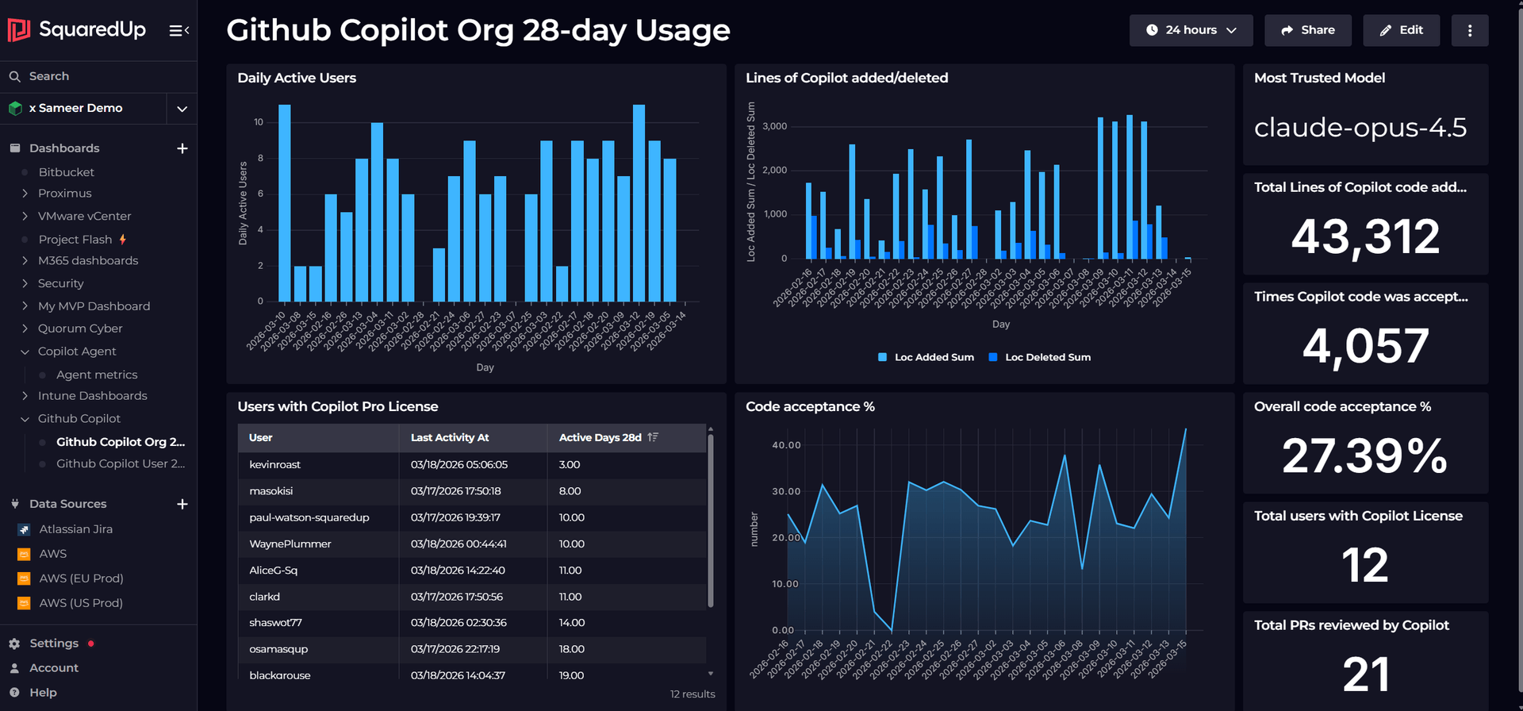
Task: Collapse the Copilot Agent folder
Action: [25, 352]
